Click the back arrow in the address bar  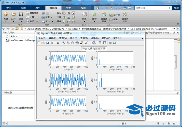4,29
